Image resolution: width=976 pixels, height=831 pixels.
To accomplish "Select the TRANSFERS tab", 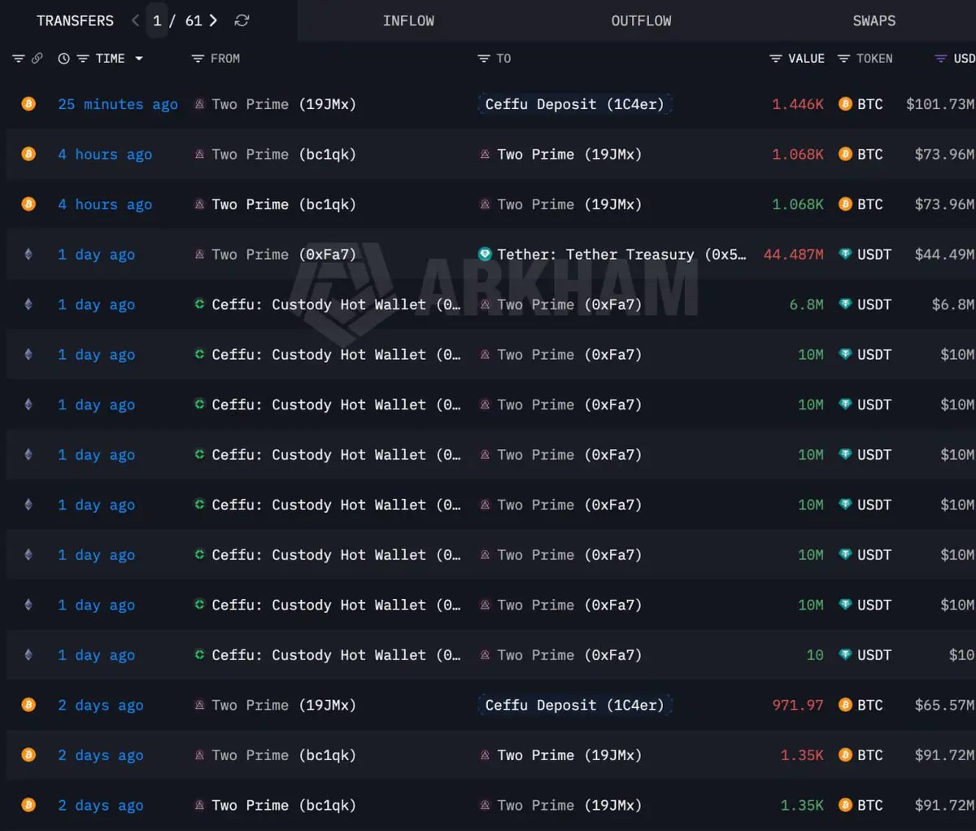I will 75,20.
